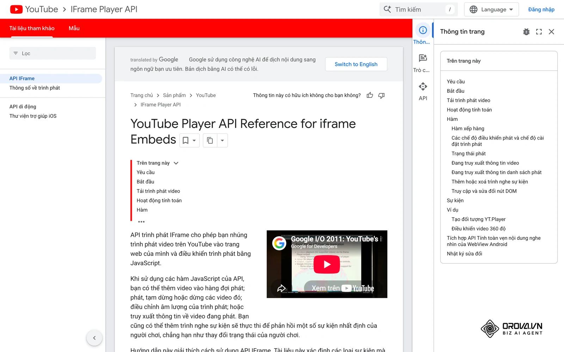Click the Google for Developers channel avatar

(x=279, y=243)
